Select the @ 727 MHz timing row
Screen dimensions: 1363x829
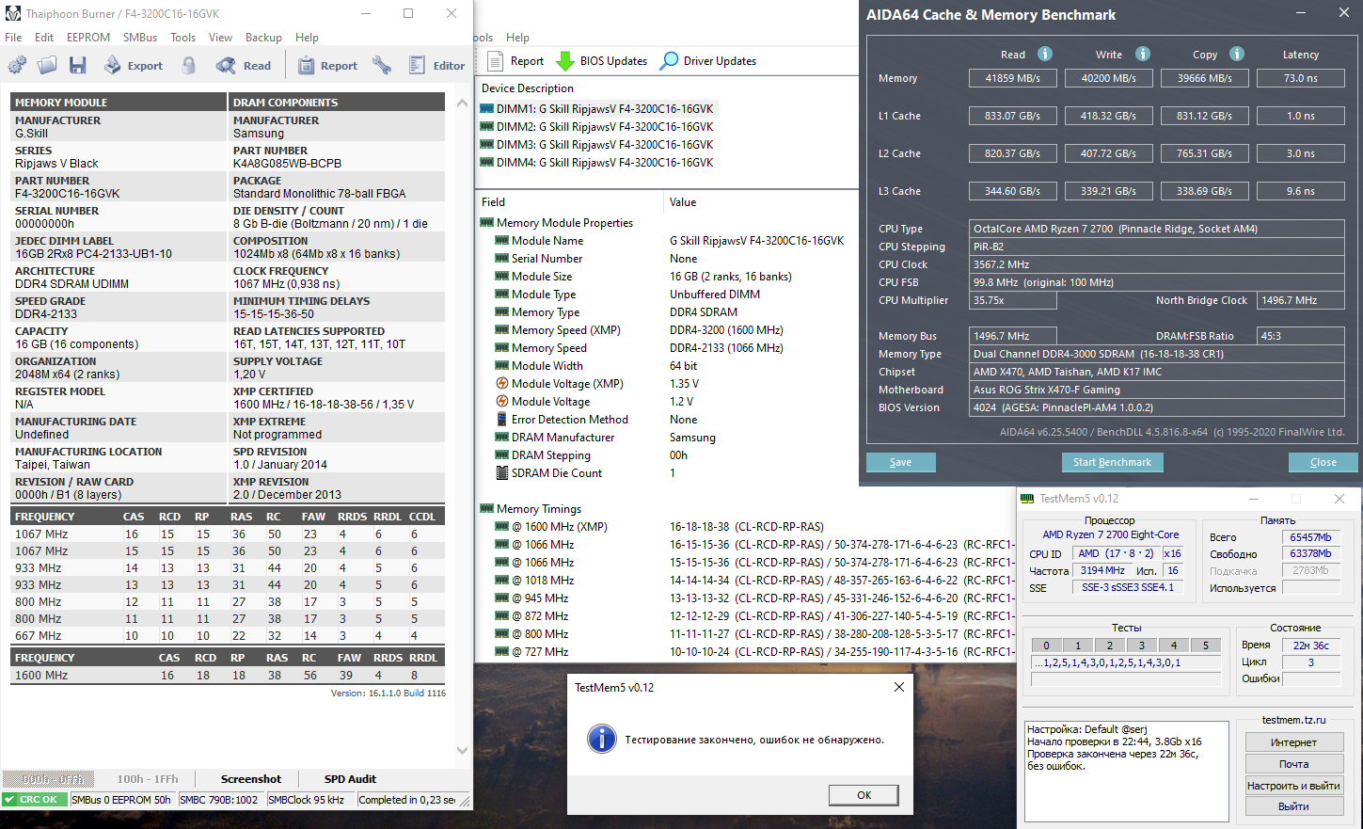click(540, 652)
